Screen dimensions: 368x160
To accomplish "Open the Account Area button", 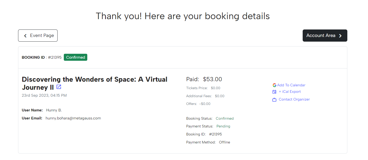I will pos(325,35).
